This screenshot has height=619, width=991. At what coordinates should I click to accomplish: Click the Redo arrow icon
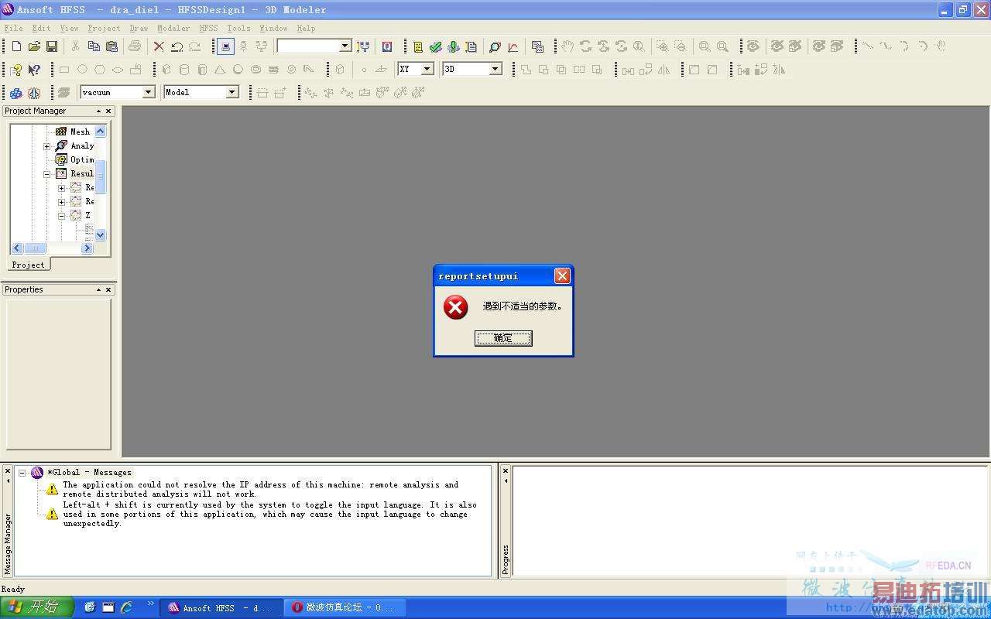click(x=194, y=46)
